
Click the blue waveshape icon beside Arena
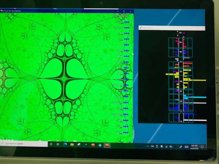126,45
